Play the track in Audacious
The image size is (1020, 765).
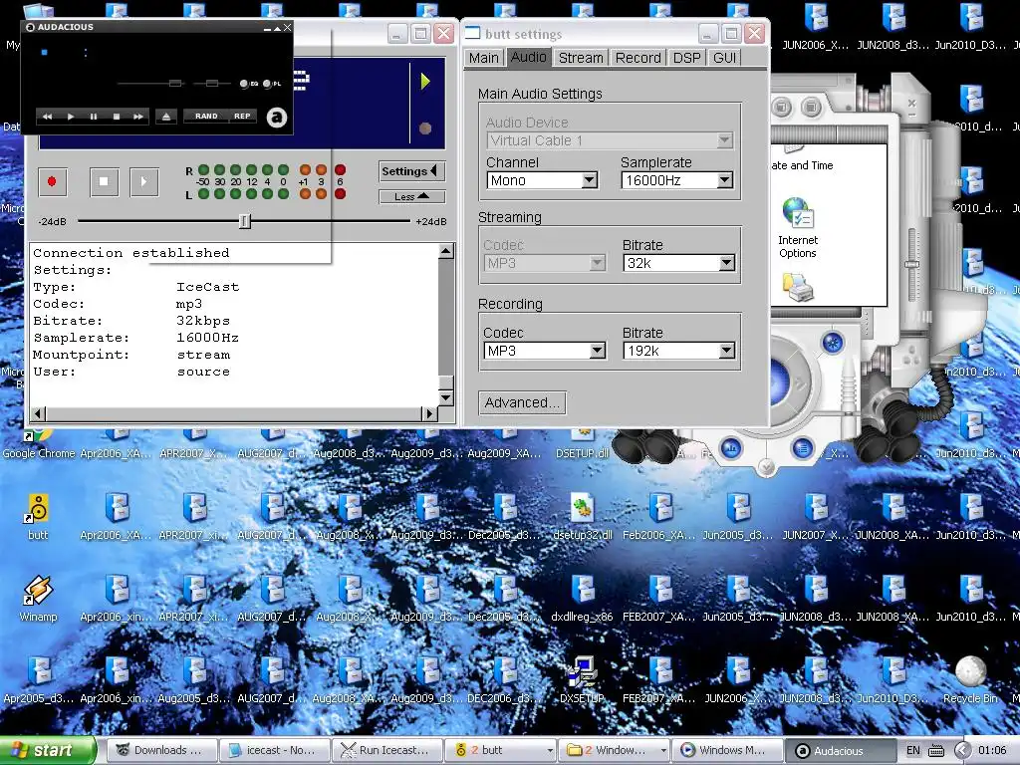pos(71,117)
